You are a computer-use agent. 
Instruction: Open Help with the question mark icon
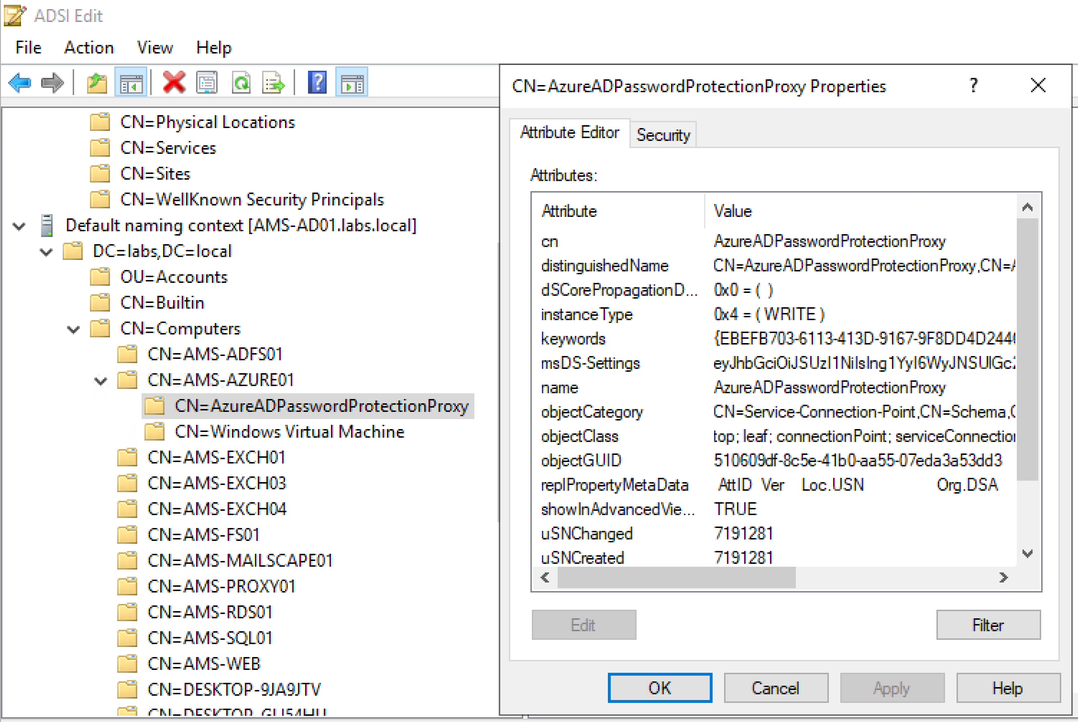point(316,82)
